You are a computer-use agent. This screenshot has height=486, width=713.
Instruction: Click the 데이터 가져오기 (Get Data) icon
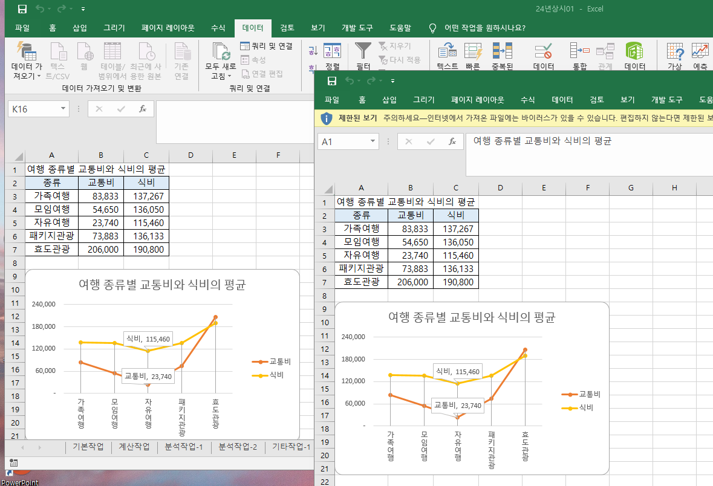point(26,52)
